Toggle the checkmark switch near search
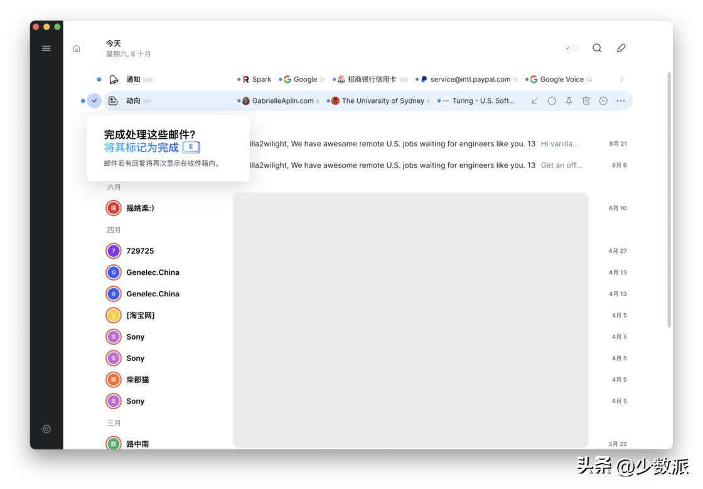Screen dimensions: 703x489 click(x=571, y=48)
